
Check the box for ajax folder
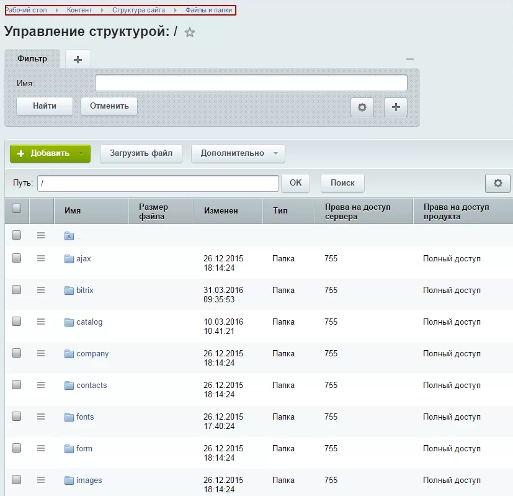(16, 258)
